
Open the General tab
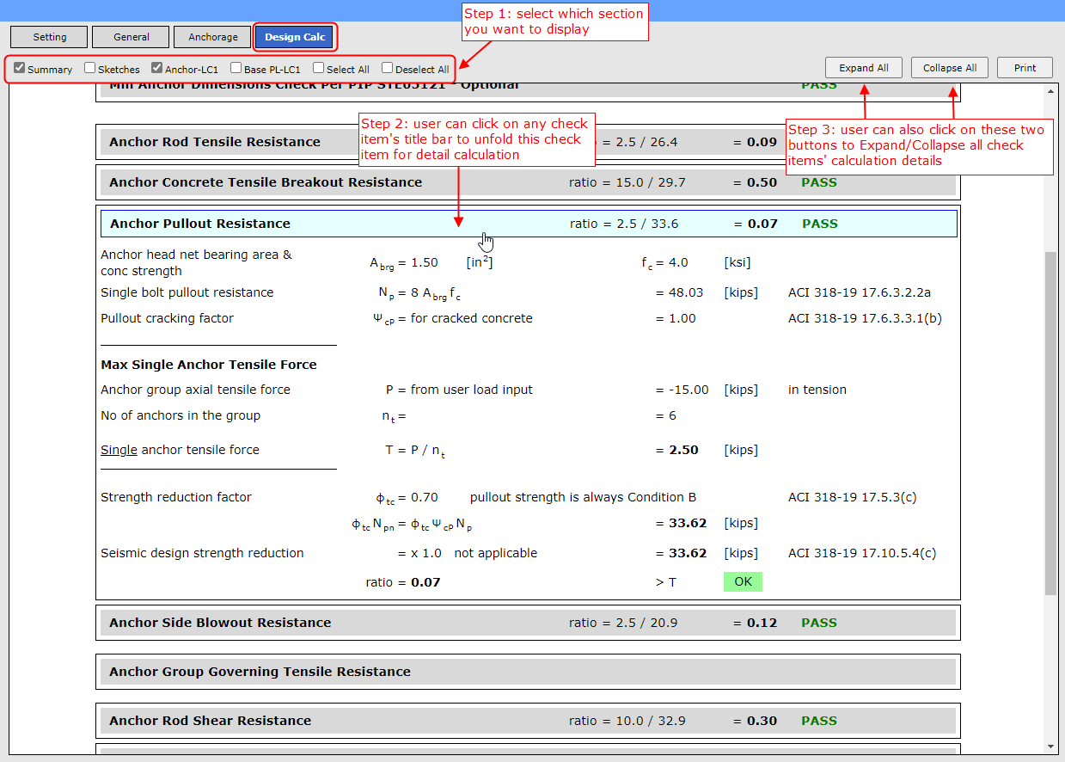pyautogui.click(x=131, y=37)
